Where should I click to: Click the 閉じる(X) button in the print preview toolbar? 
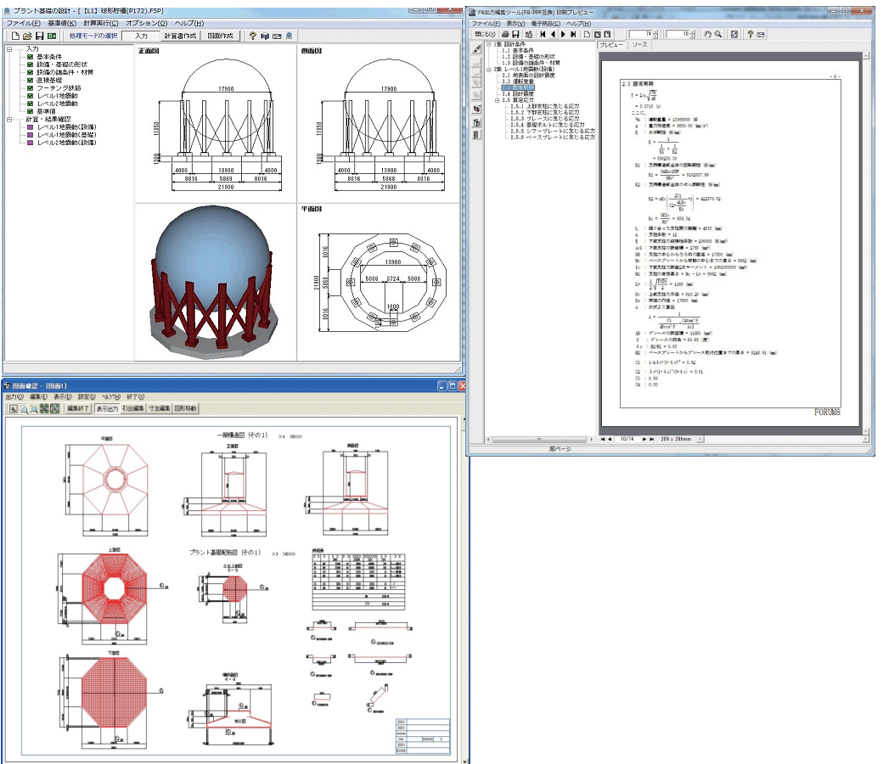click(x=485, y=34)
